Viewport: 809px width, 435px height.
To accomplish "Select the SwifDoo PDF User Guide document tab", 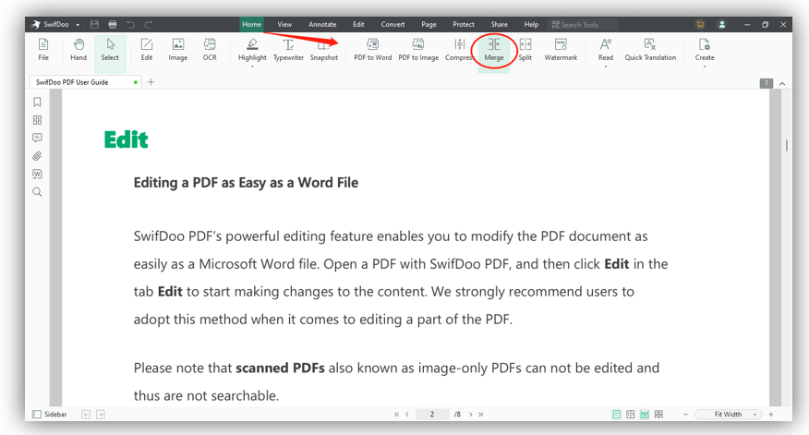I will pos(86,82).
